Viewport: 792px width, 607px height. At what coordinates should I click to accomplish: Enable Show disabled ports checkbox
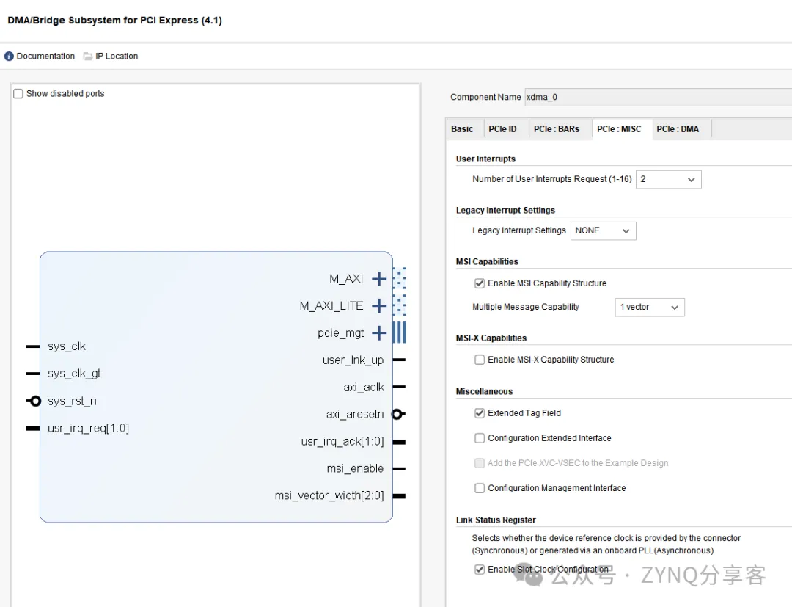(x=18, y=94)
